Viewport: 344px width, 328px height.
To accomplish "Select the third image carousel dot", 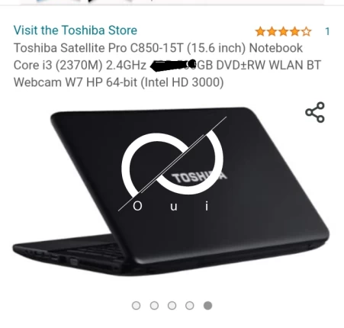I will [x=172, y=305].
